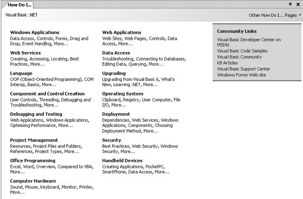Screen dimensions: 303x199
Task: Open the Data Access heading
Action: (x=116, y=53)
